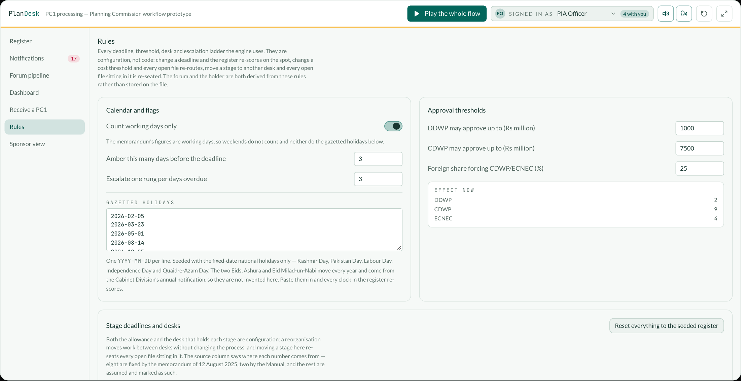Screen dimensions: 741x381
Task: Click 'Reset everything to the seeded register'
Action: pyautogui.click(x=667, y=326)
